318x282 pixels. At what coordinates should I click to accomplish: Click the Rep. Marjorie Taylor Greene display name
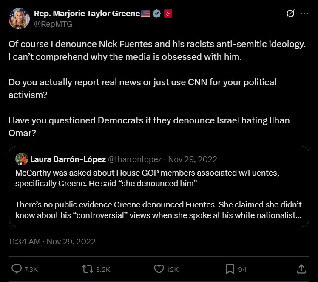[x=87, y=14]
